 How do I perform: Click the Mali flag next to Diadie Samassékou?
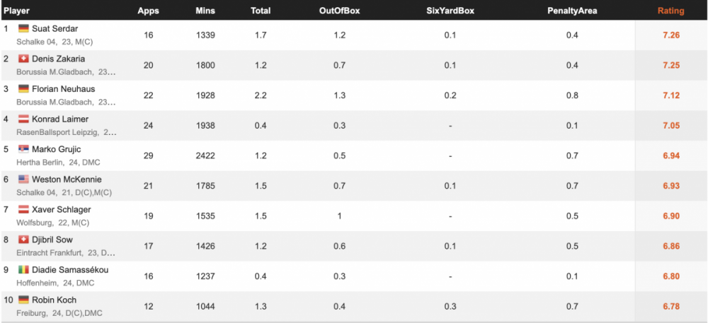point(23,270)
